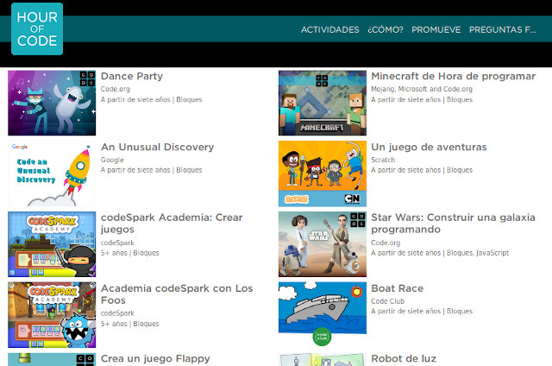This screenshot has width=552, height=366.
Task: Click age and Bloques text under Boat Race
Action: click(x=422, y=311)
